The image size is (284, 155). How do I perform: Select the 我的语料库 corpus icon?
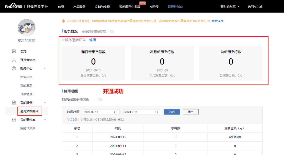pyautogui.click(x=14, y=119)
